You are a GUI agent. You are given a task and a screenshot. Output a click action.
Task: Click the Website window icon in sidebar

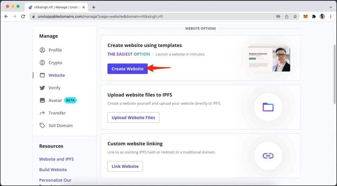click(42, 75)
